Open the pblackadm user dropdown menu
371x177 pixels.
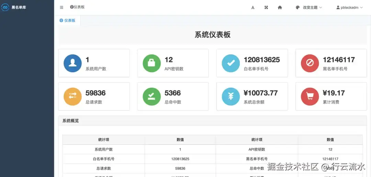pyautogui.click(x=350, y=8)
